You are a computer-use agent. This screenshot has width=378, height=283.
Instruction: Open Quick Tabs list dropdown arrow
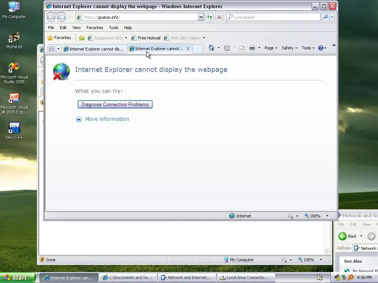(x=58, y=49)
